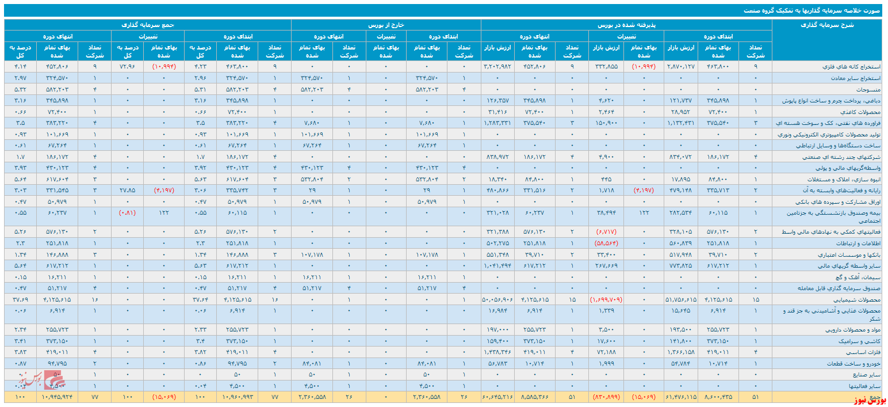The width and height of the screenshot is (888, 407).
Task: Click the 'جمع سرمایه گذاری' group header
Action: (148, 25)
